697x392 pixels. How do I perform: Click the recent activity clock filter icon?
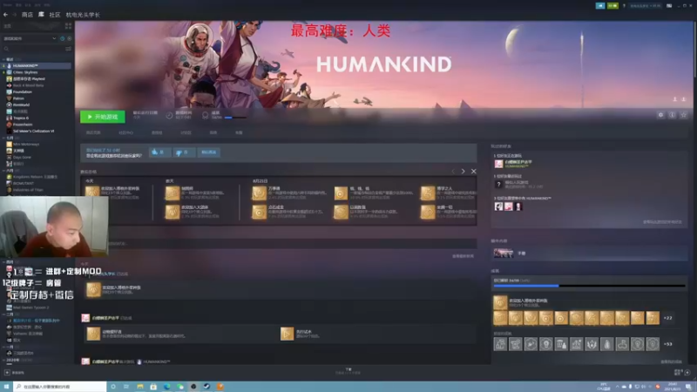pyautogui.click(x=62, y=38)
